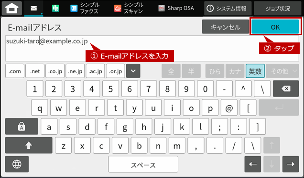Insert the .net suffix
This screenshot has width=304, height=178.
click(35, 71)
